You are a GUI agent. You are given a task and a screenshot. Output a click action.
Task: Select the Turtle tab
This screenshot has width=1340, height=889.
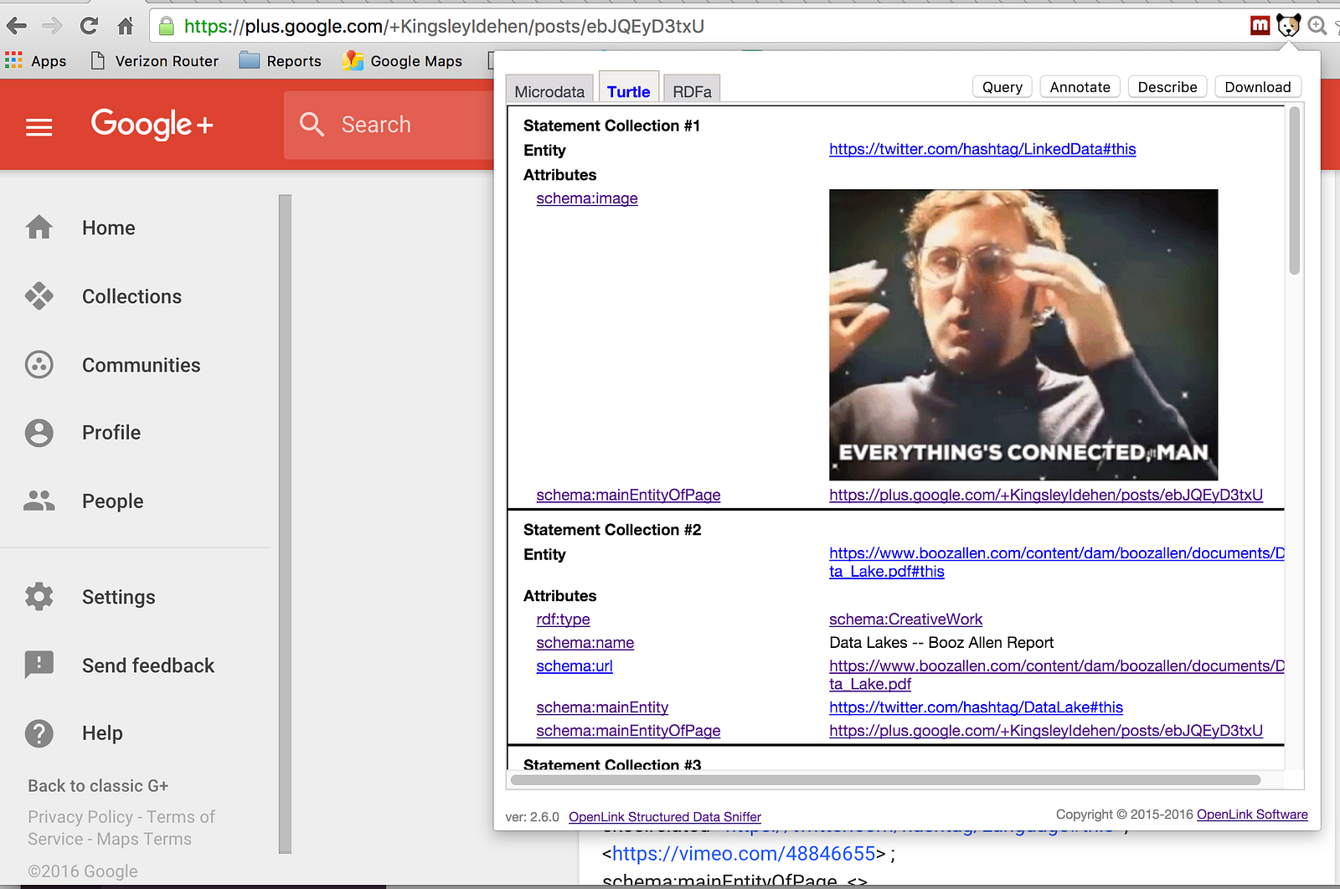click(629, 90)
